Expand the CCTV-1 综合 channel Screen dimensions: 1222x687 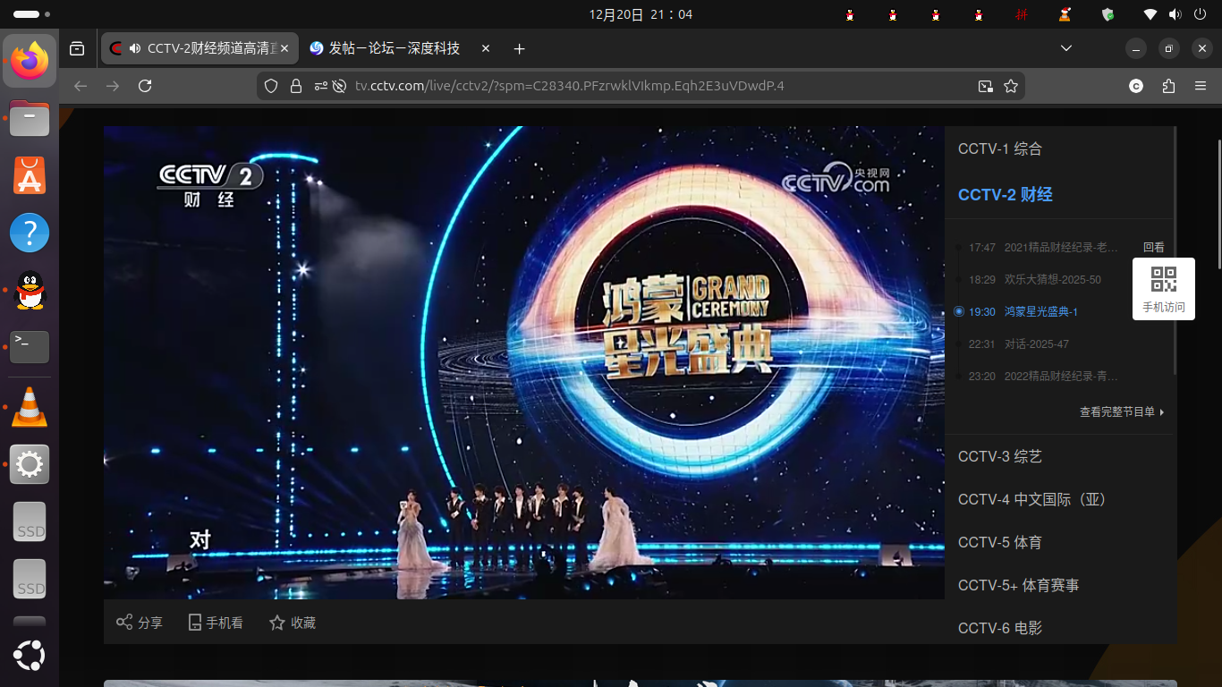(x=1000, y=149)
